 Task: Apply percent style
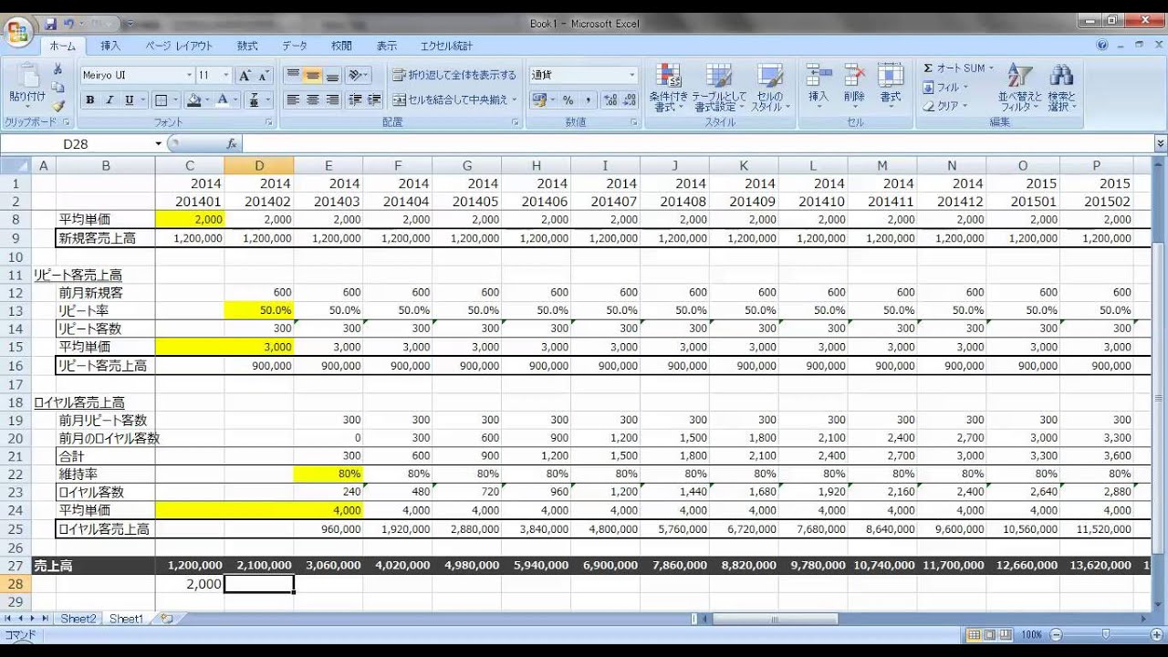pyautogui.click(x=568, y=100)
